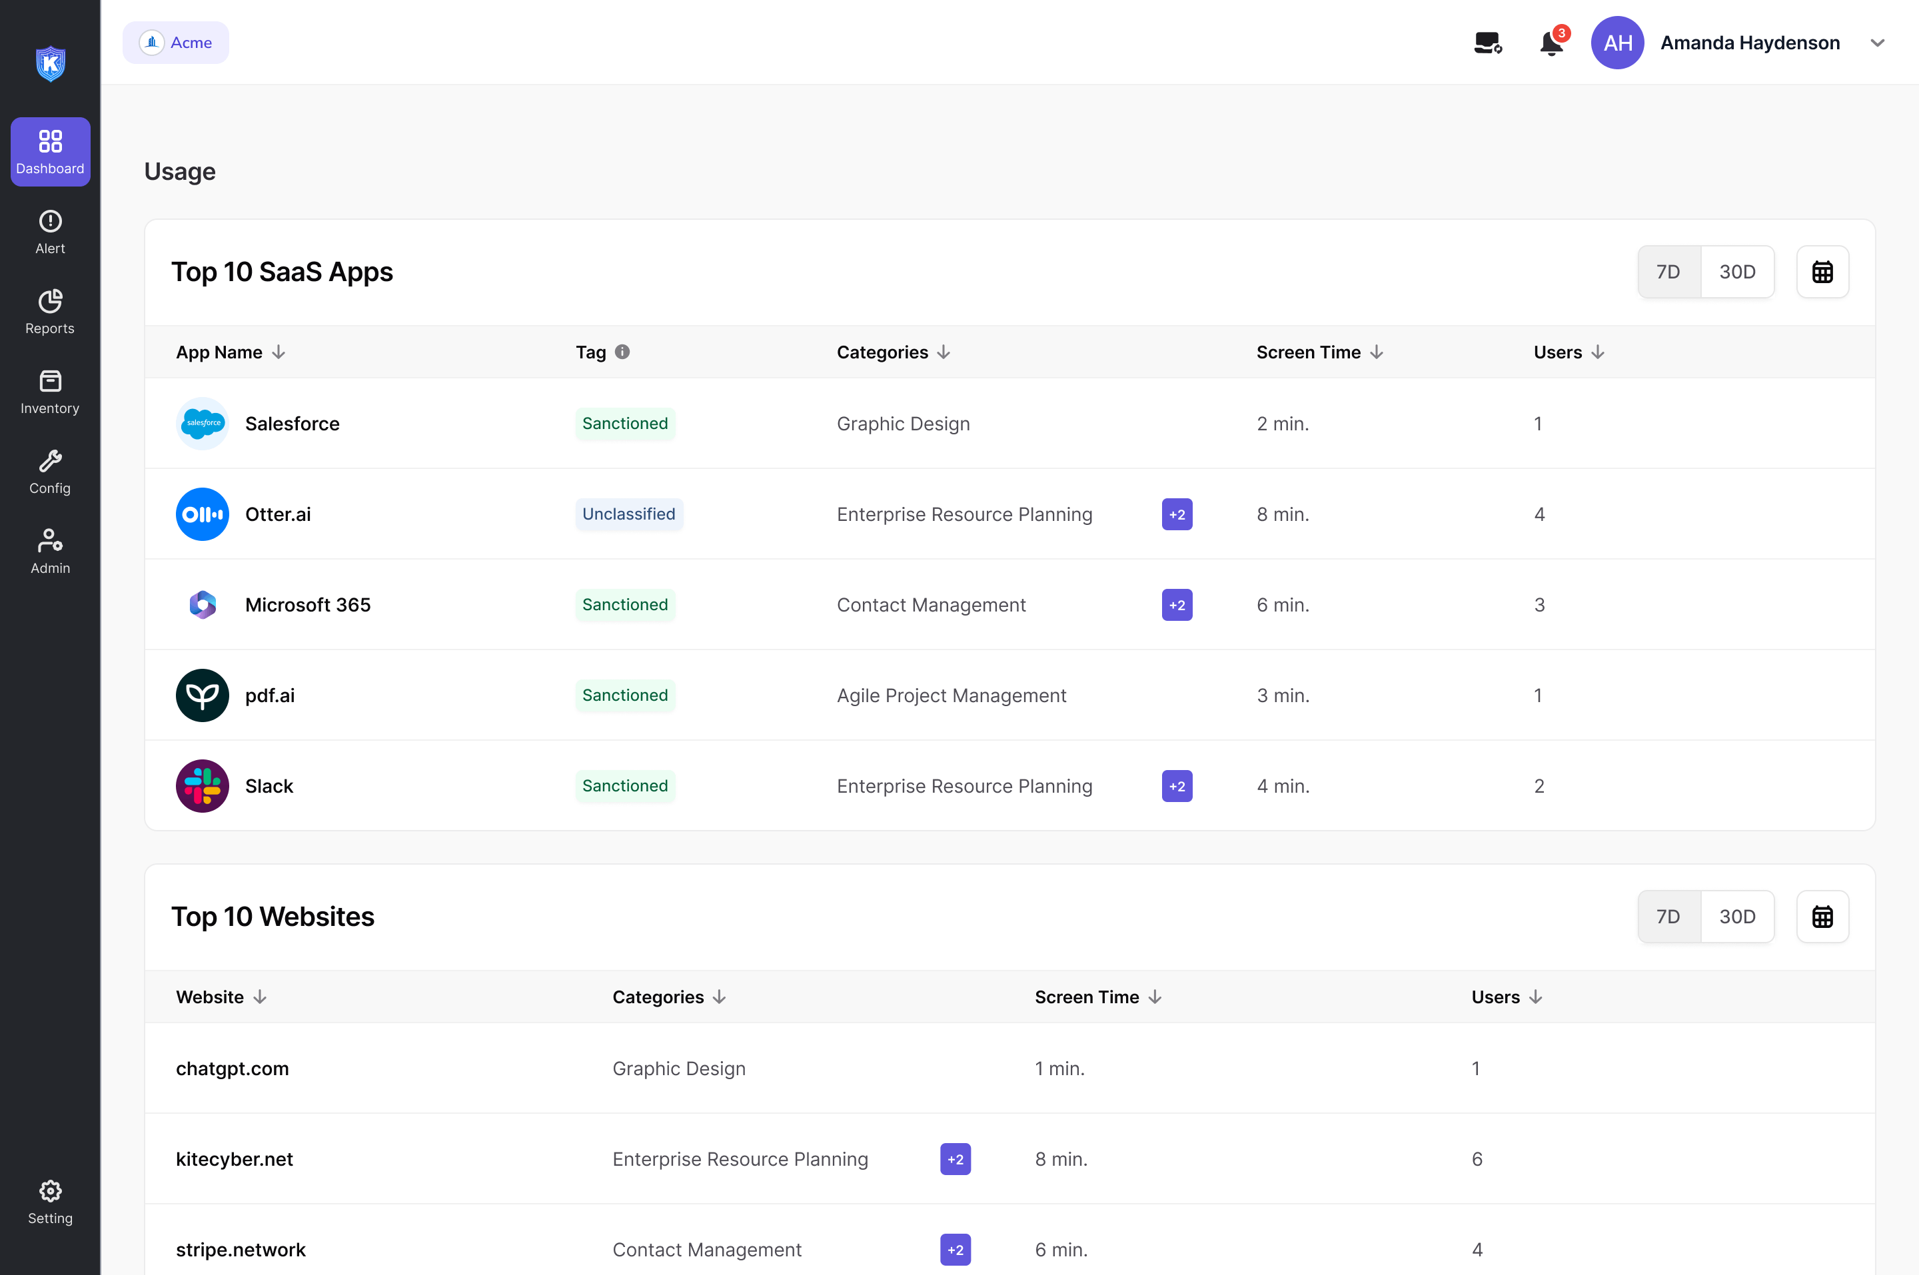
Task: Switch SaaS Apps range to 30D
Action: pos(1737,272)
